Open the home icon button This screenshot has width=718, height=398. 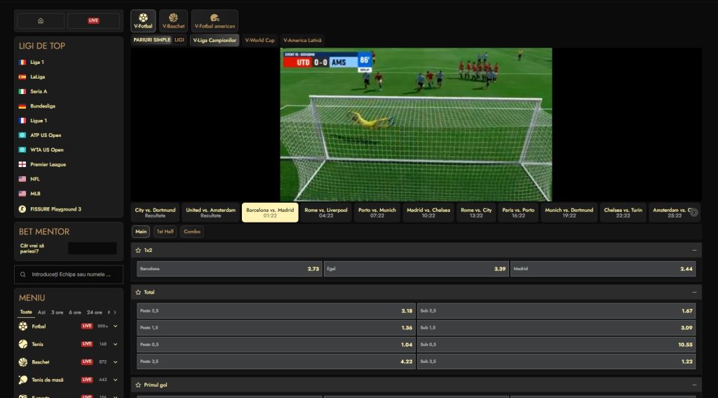point(41,20)
